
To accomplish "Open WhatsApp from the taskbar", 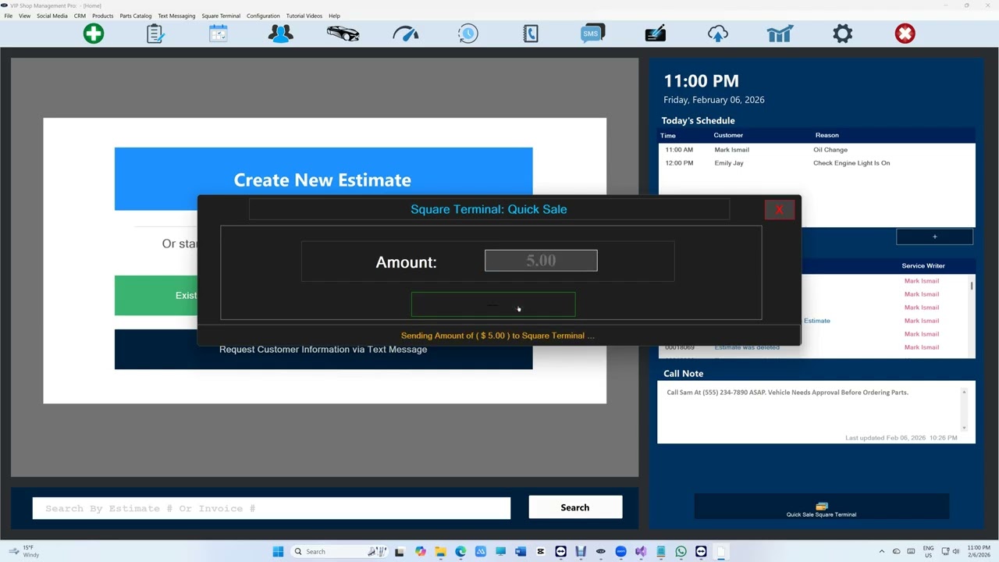I will pyautogui.click(x=681, y=552).
